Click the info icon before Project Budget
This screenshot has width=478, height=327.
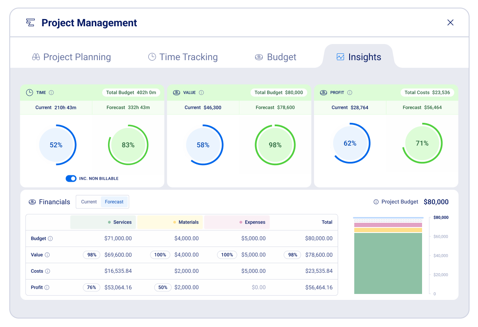(x=376, y=202)
